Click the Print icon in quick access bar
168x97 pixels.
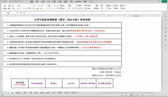point(16,2)
